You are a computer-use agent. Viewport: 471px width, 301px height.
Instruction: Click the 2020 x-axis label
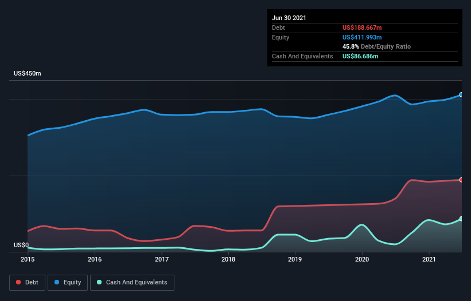coord(362,259)
